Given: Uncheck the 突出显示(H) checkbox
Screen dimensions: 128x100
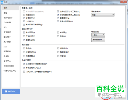Looking at the screenshot, I should (24, 32).
